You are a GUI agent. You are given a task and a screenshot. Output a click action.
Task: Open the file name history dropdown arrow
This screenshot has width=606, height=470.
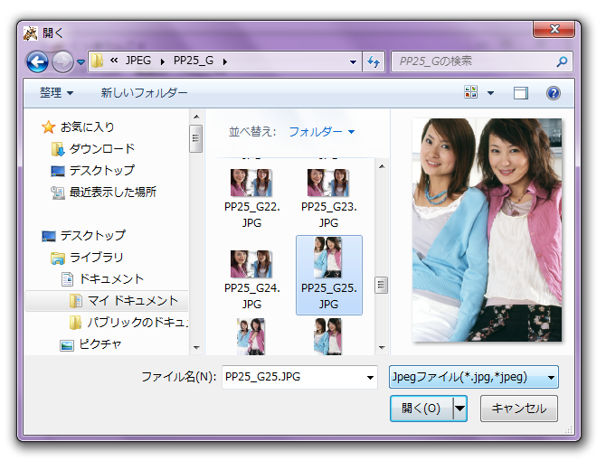coord(370,377)
